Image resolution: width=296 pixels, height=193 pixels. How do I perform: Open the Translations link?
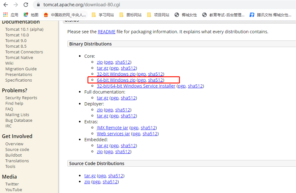click(x=17, y=161)
